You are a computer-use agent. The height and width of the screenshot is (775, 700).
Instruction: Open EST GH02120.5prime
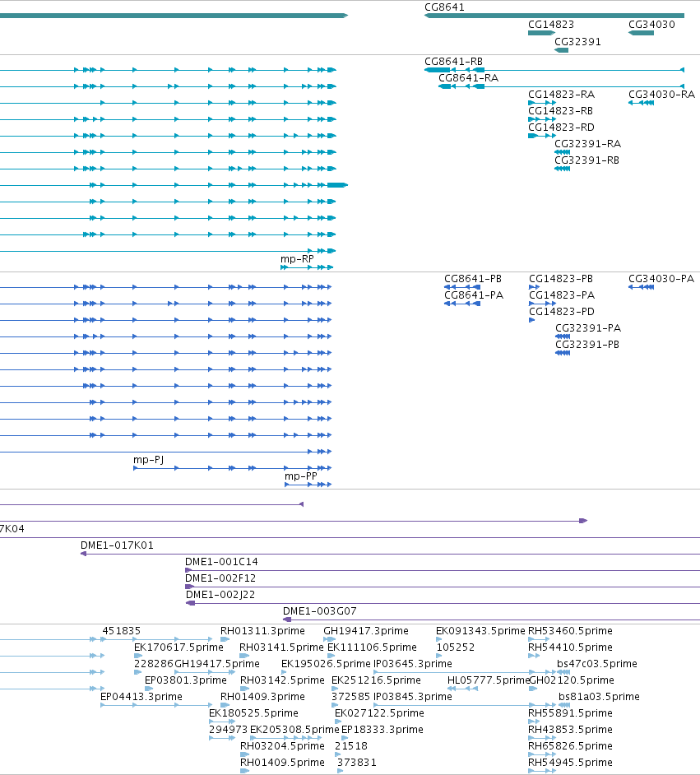click(572, 680)
